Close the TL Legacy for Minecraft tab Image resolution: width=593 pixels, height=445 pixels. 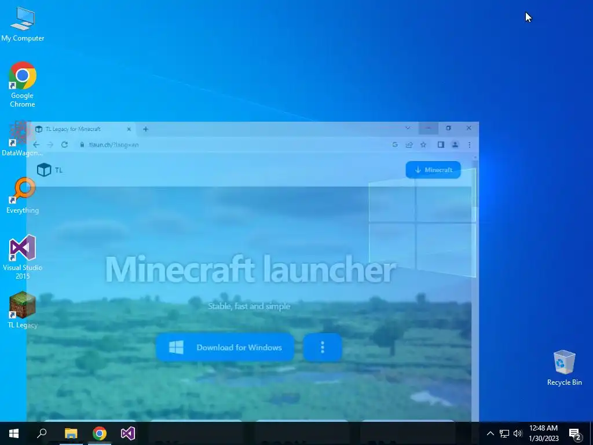click(x=129, y=129)
